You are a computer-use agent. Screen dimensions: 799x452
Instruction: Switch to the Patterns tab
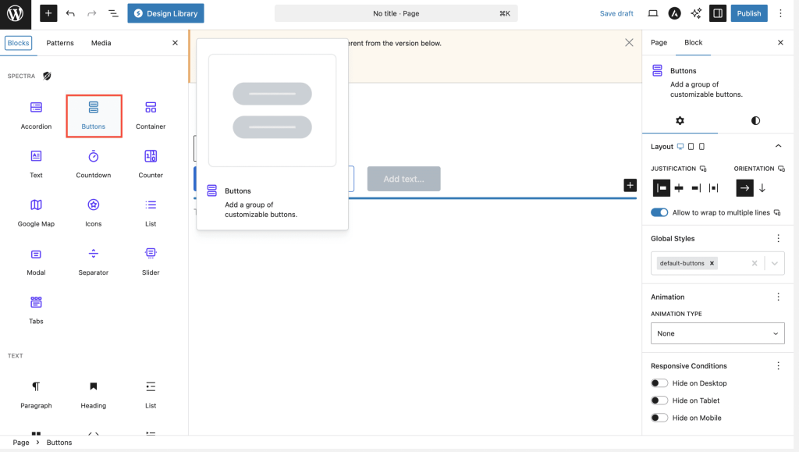[60, 43]
